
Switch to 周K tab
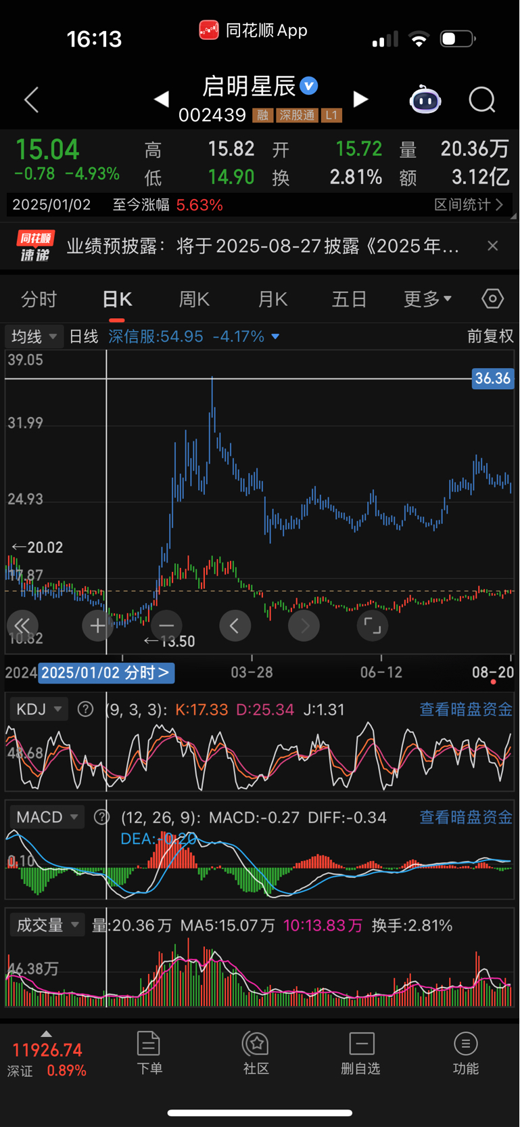(x=194, y=299)
